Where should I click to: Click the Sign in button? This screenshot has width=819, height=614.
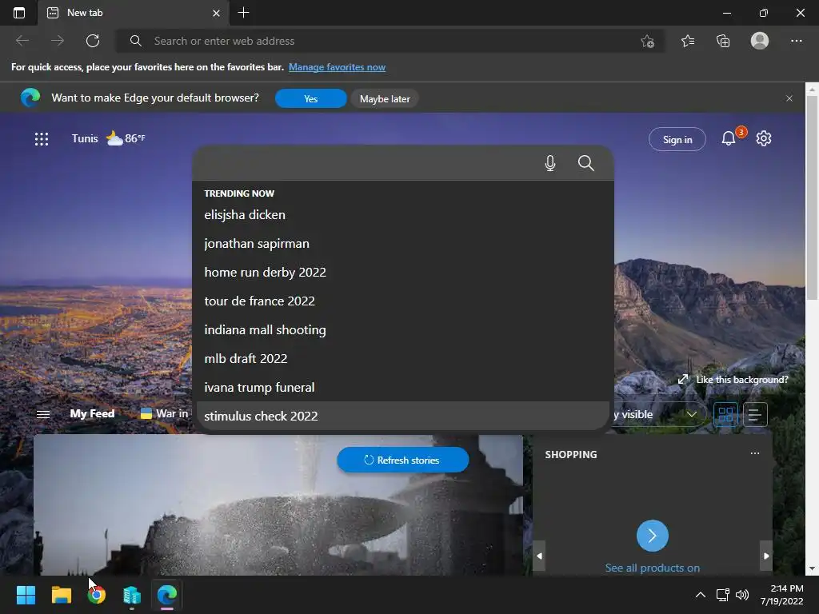pos(677,139)
